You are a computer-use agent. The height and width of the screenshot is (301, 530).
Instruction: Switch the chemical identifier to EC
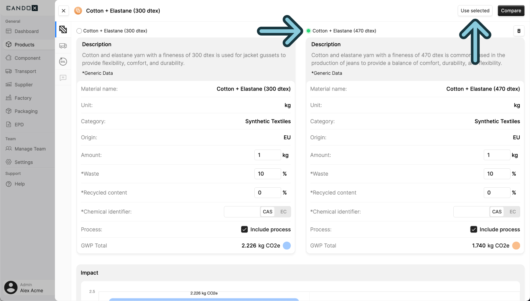pyautogui.click(x=283, y=212)
